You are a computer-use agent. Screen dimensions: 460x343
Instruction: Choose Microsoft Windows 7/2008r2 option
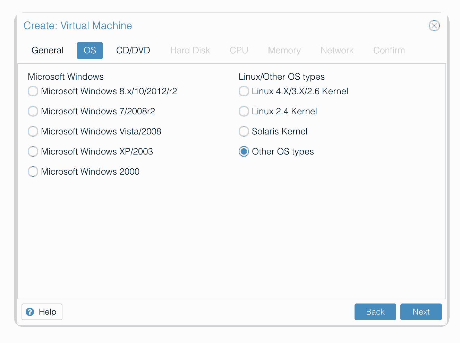coord(33,111)
